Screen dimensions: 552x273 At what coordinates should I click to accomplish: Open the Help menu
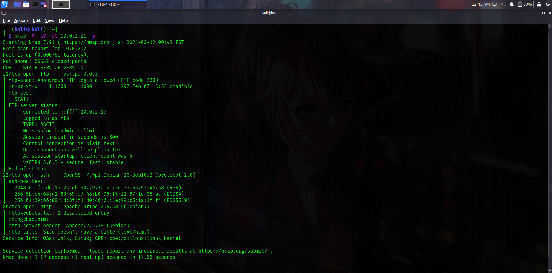pyautogui.click(x=63, y=20)
